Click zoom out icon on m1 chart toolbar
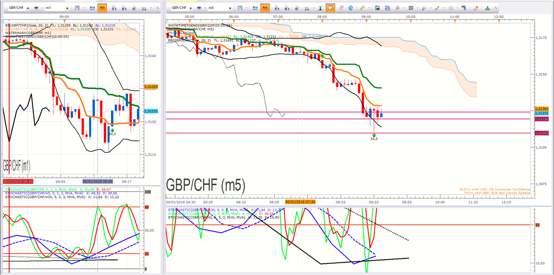 [124, 8]
